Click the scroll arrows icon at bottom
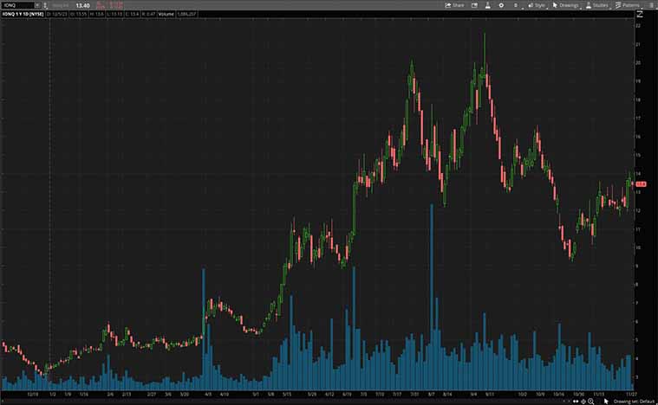Image resolution: width=658 pixels, height=405 pixels. pyautogui.click(x=576, y=402)
